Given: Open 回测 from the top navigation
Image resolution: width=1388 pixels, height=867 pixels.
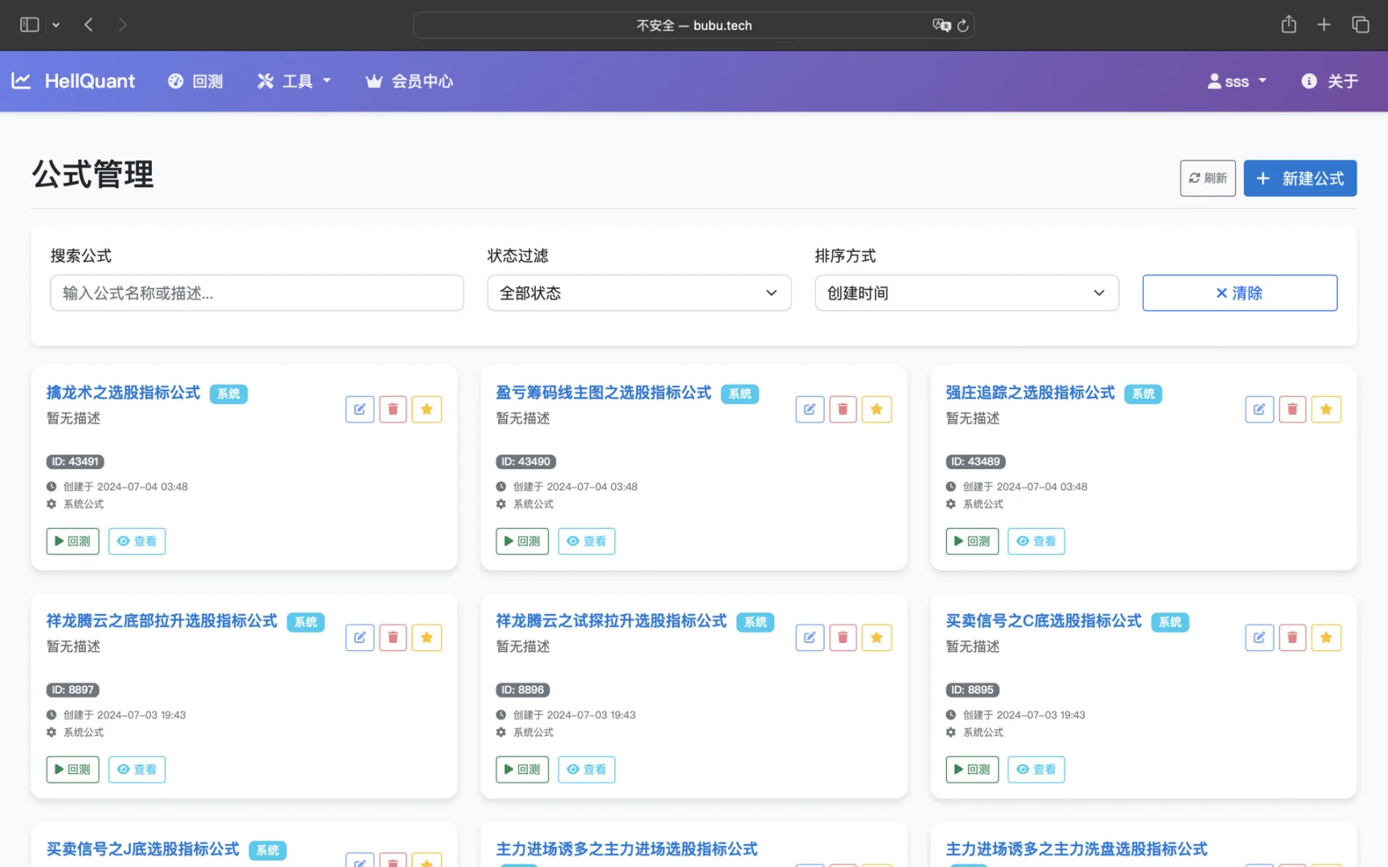Looking at the screenshot, I should (195, 80).
